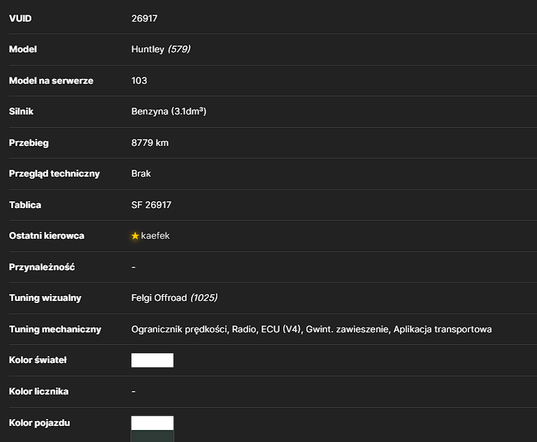The height and width of the screenshot is (442, 537).
Task: Click the Tuning mechaniczny label
Action: tap(55, 330)
